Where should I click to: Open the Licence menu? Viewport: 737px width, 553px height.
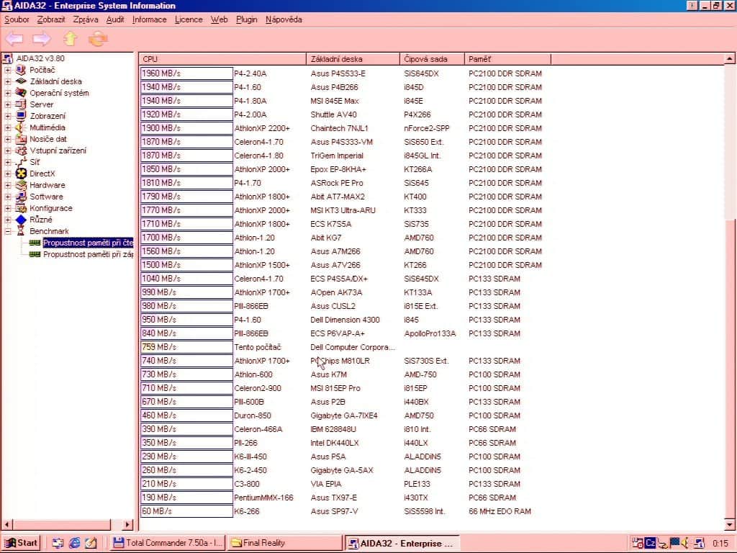189,19
